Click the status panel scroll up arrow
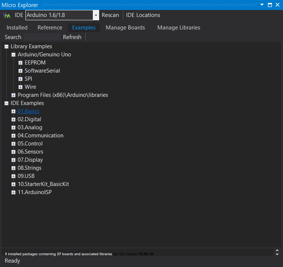 point(277,251)
